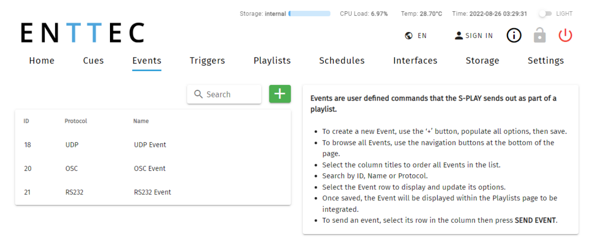
Task: Open the Interfaces tab
Action: pyautogui.click(x=415, y=61)
